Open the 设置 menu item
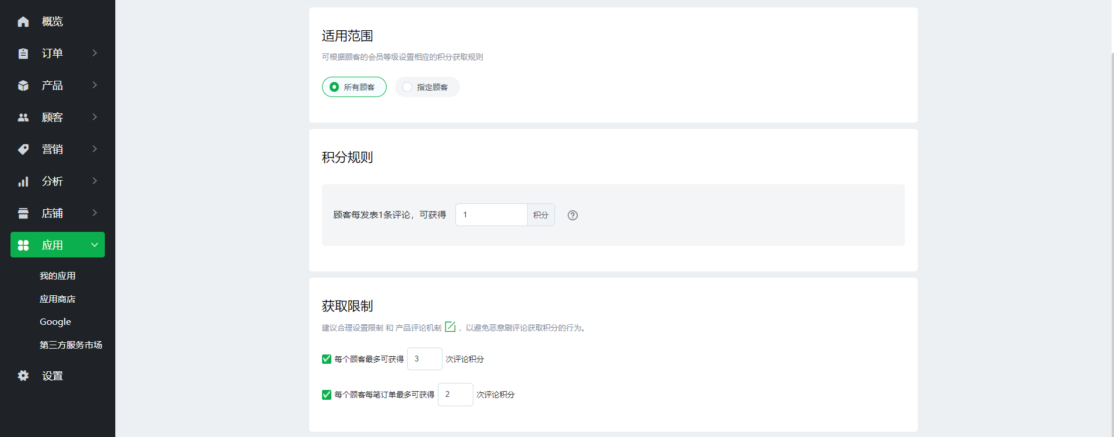 click(x=58, y=375)
